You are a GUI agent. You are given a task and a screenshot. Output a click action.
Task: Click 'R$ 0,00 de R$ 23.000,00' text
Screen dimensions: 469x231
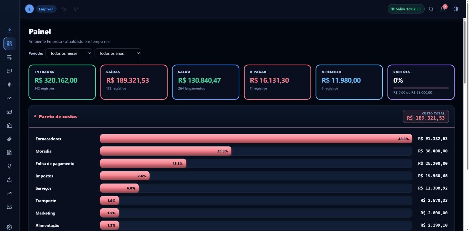(413, 93)
